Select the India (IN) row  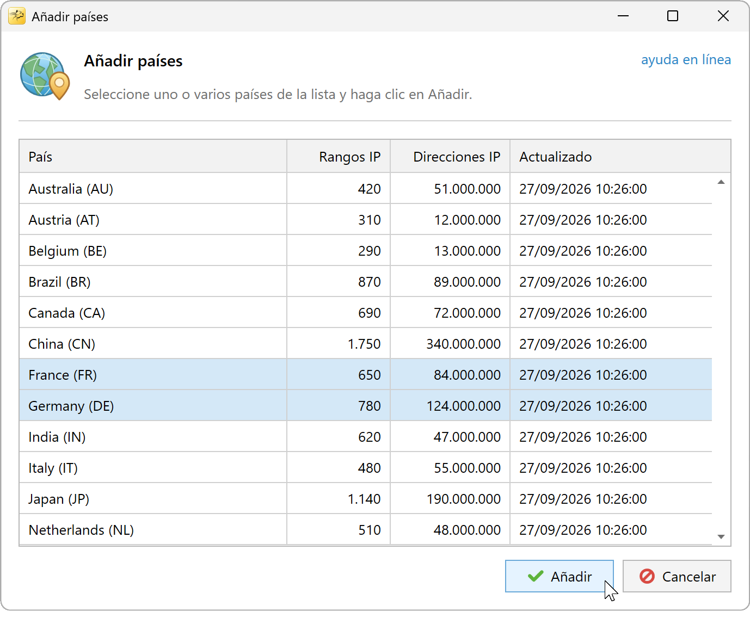coord(366,437)
